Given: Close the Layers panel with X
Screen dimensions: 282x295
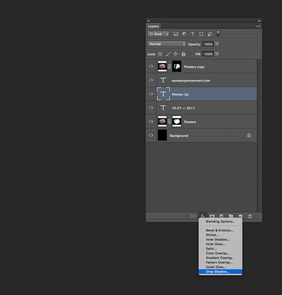Looking at the screenshot, I should pos(148,21).
